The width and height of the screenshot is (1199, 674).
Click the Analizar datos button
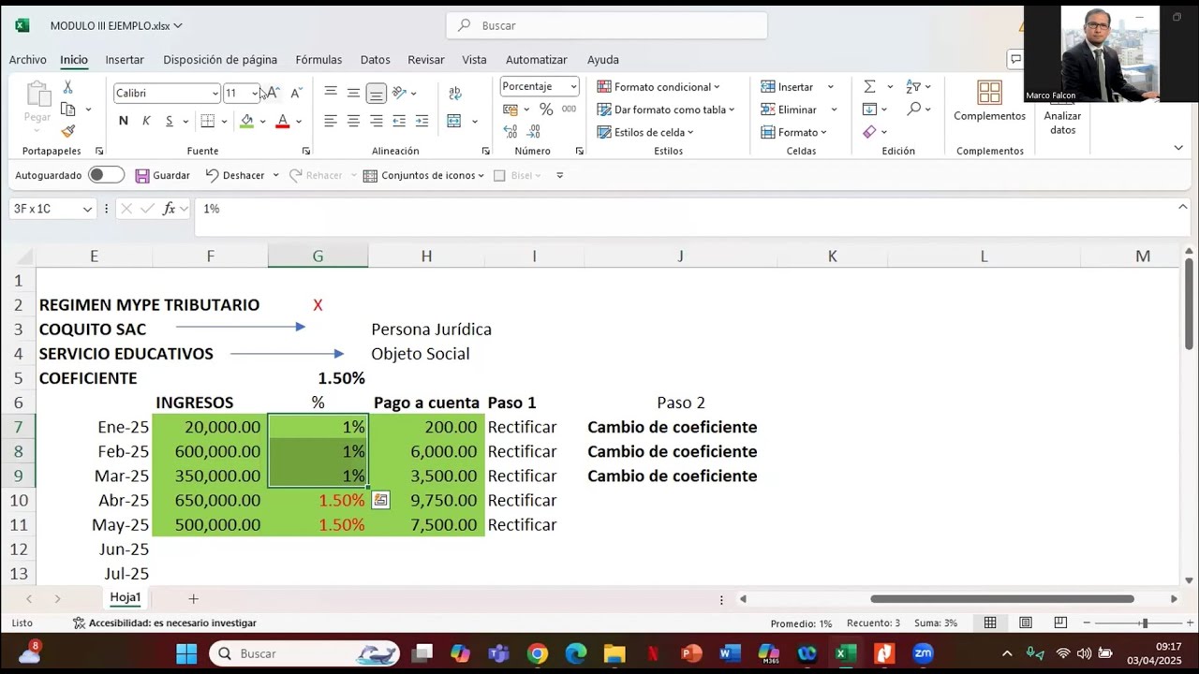point(1062,108)
